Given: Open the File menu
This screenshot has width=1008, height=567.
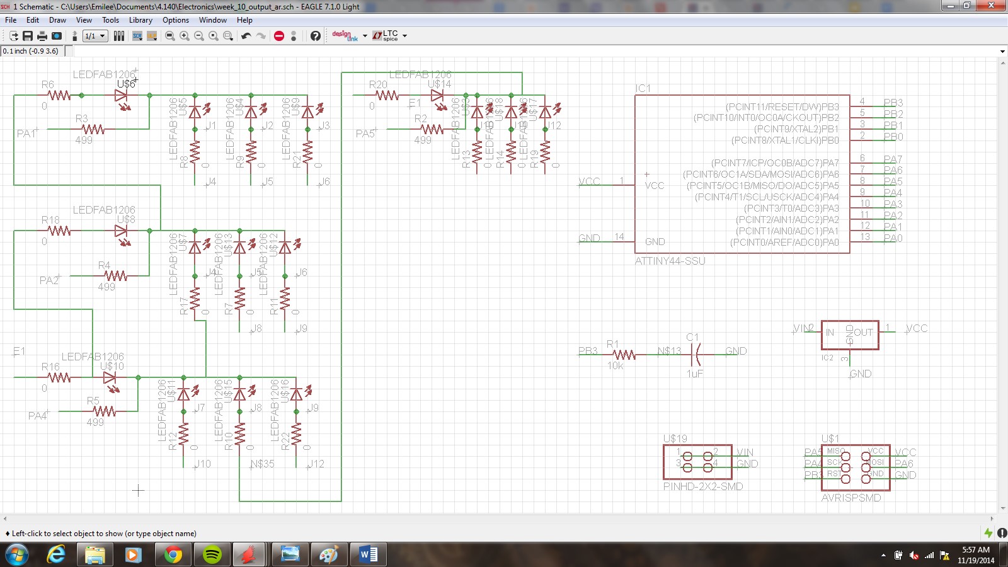Looking at the screenshot, I should (11, 20).
